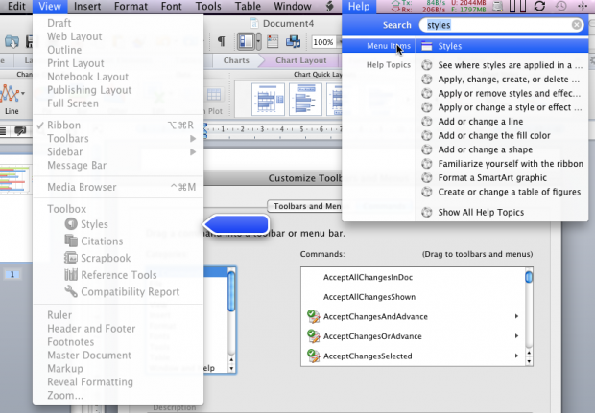The width and height of the screenshot is (595, 413).
Task: Switch to the Chart Layout ribbon tab
Action: pyautogui.click(x=300, y=59)
